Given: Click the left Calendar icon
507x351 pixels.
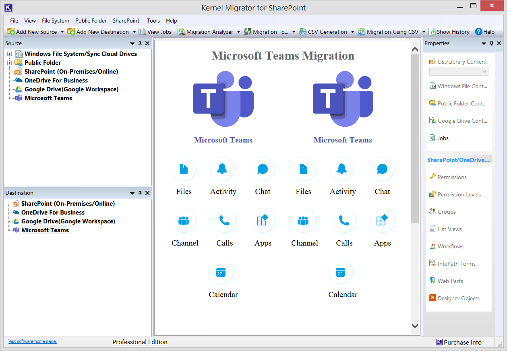Looking at the screenshot, I should [x=221, y=272].
